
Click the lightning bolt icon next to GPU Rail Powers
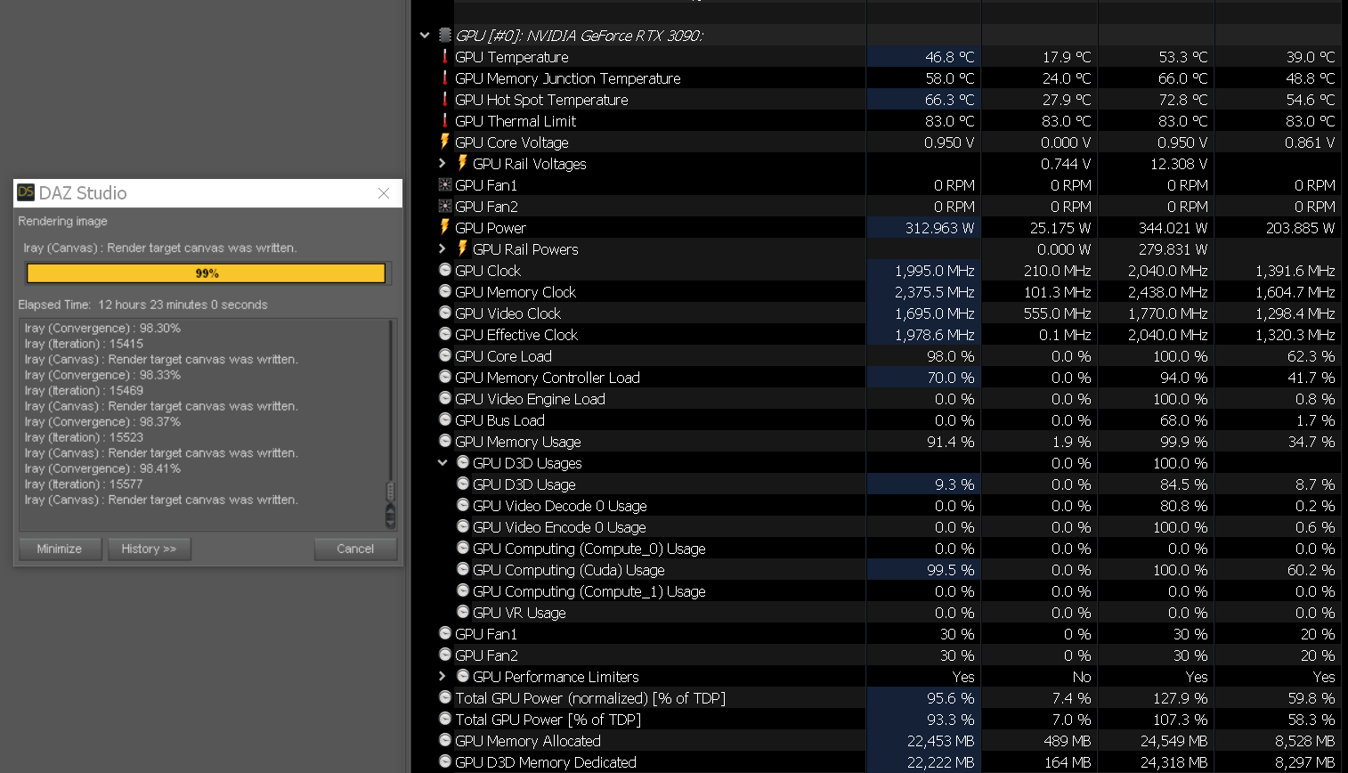click(x=463, y=248)
